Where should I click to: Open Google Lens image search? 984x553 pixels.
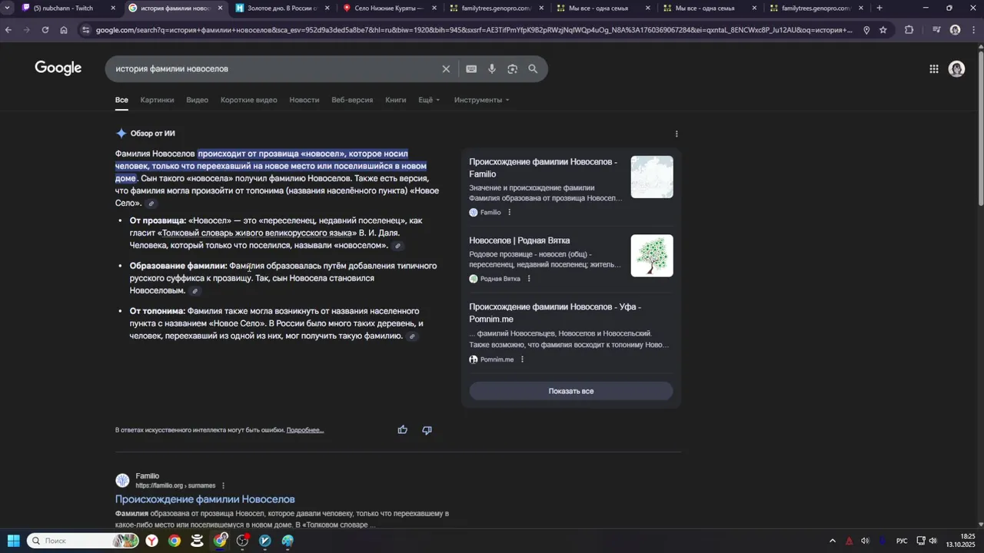click(513, 69)
